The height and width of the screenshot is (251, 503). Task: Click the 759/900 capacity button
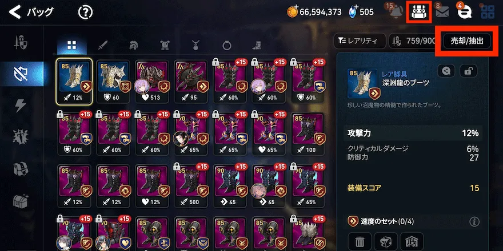(x=413, y=41)
